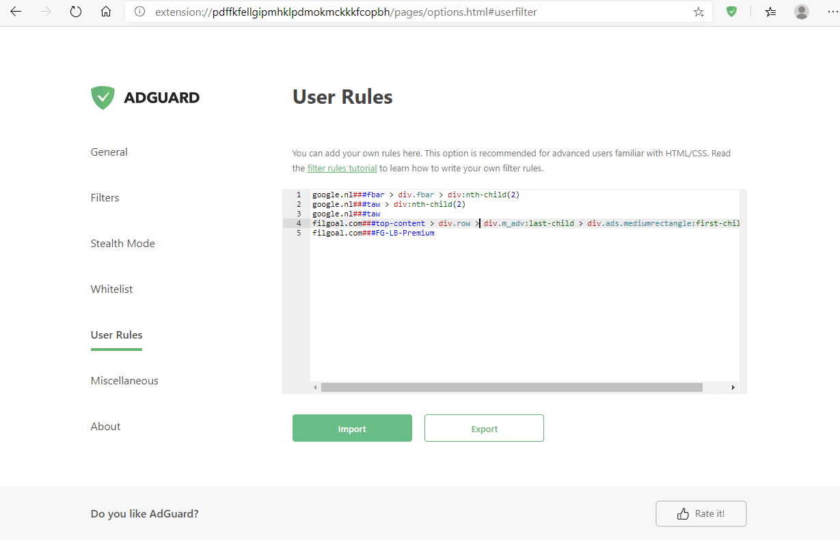The image size is (840, 540).
Task: Go back with browser back arrow
Action: point(16,12)
